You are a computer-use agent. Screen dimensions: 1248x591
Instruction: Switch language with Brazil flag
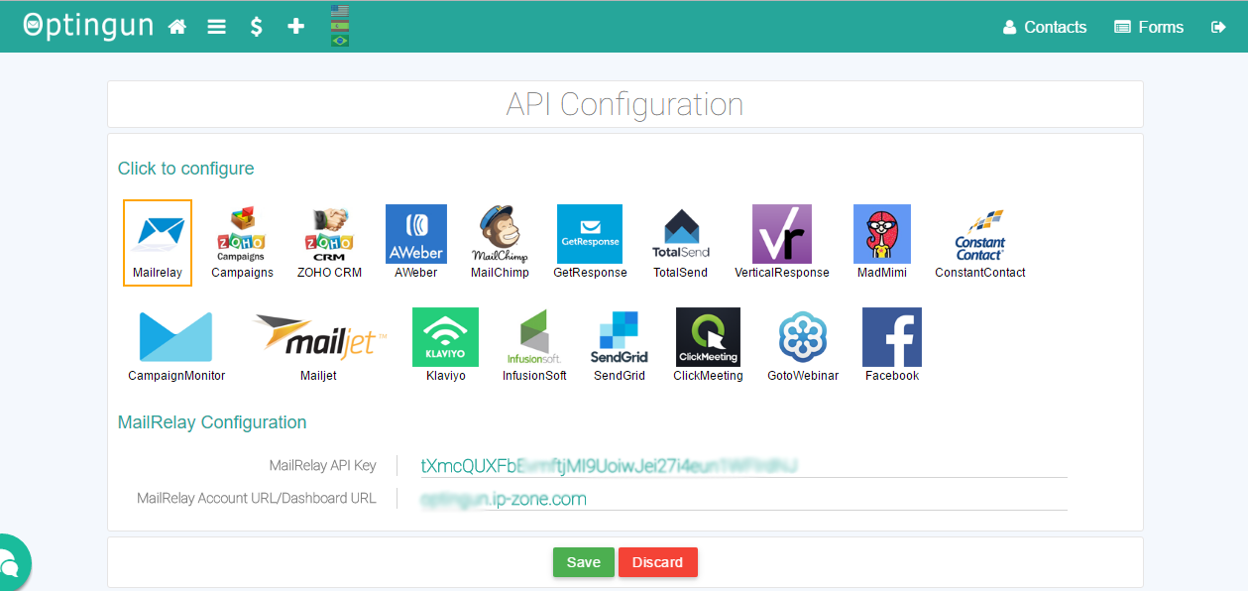point(340,41)
